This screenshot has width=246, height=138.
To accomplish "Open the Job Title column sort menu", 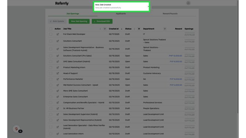I will click(x=100, y=29).
